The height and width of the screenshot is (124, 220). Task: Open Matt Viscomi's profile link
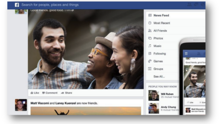(40, 103)
